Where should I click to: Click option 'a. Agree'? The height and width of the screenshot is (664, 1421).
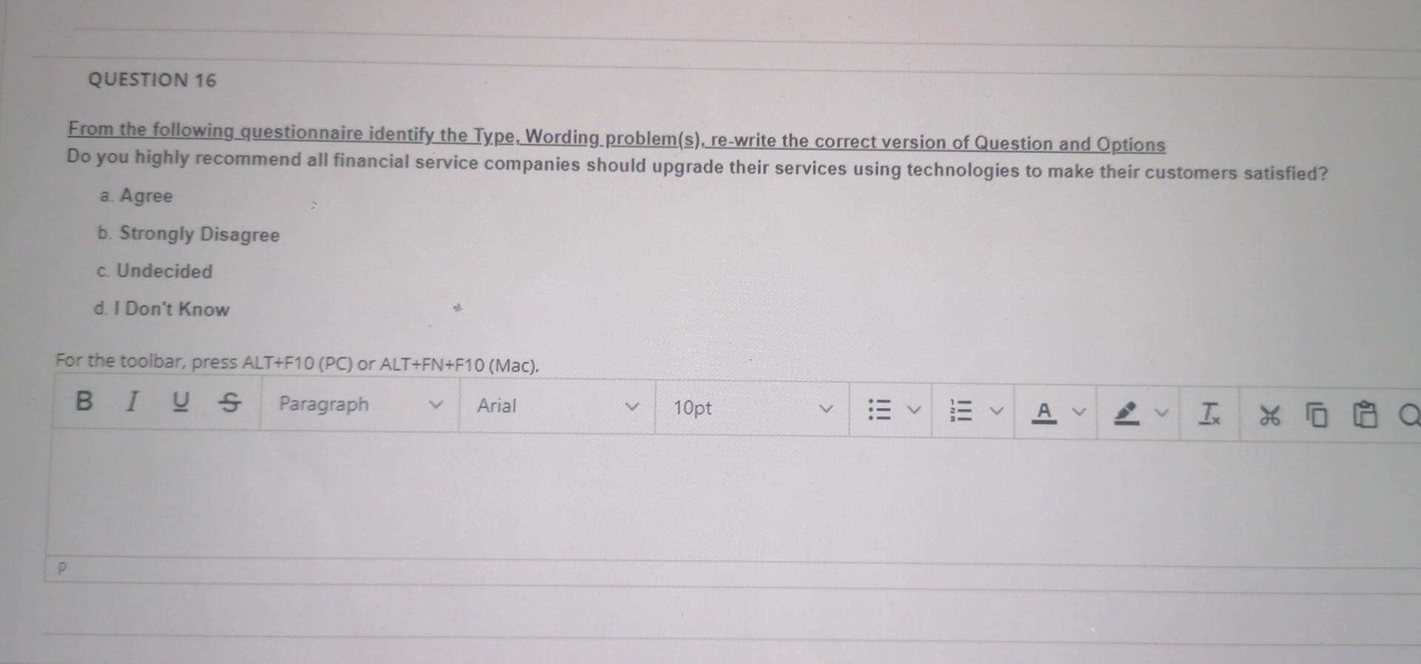pyautogui.click(x=135, y=196)
